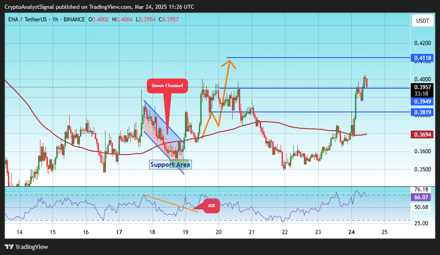440x255 pixels.
Task: Click date 14 on the time axis
Action: (x=20, y=232)
